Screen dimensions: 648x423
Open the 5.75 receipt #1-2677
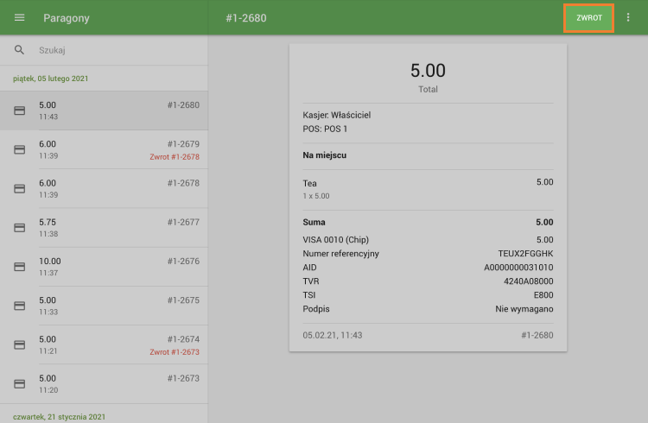point(112,228)
